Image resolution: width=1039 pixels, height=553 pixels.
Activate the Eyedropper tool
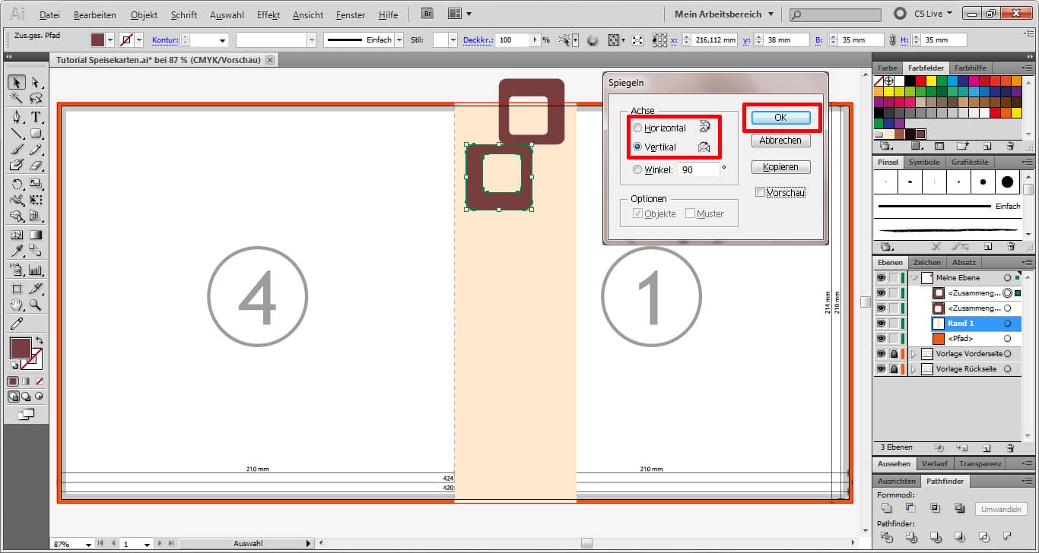(17, 251)
